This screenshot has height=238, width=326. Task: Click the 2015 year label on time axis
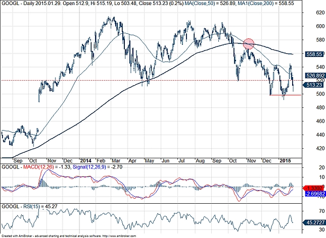[x=286, y=161]
